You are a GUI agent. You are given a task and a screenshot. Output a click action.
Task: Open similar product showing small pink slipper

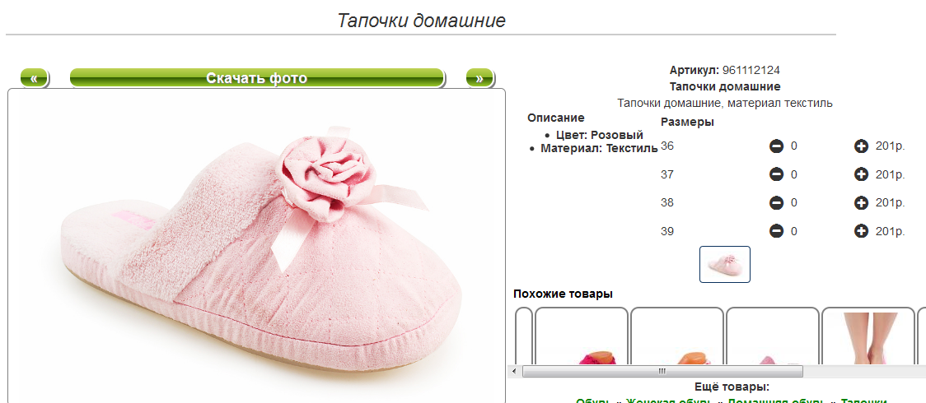tap(773, 336)
